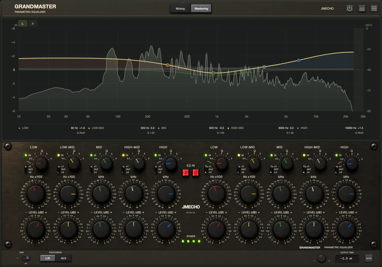Viewport: 382px width, 267px height.
Task: Click the left-channel LOW-MID level knob
Action: click(68, 229)
